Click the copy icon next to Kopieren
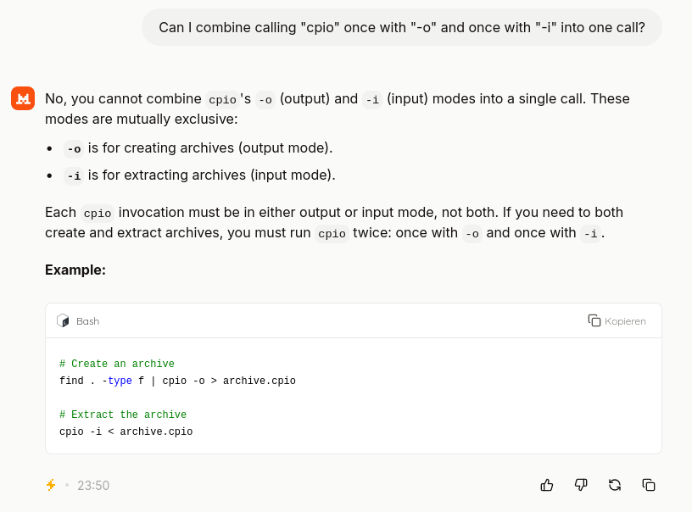This screenshot has width=692, height=512. point(594,320)
